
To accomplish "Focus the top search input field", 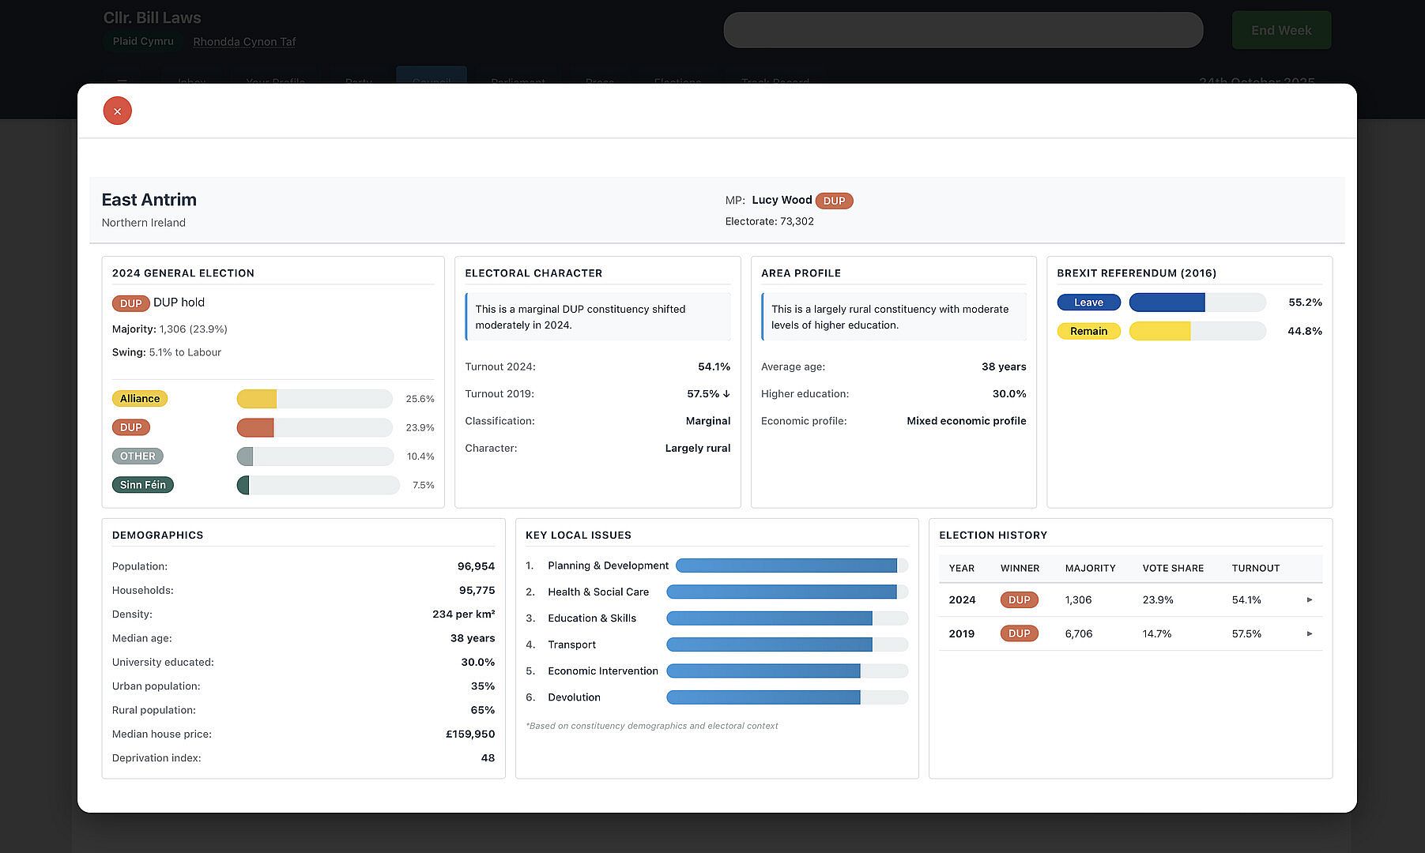I will (x=963, y=30).
